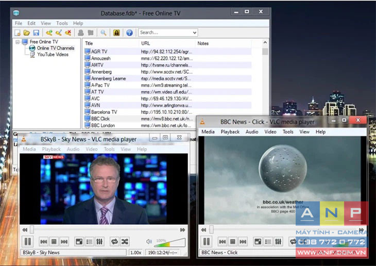
Task: Show playlist in Sky News VLC window
Action: click(x=89, y=242)
